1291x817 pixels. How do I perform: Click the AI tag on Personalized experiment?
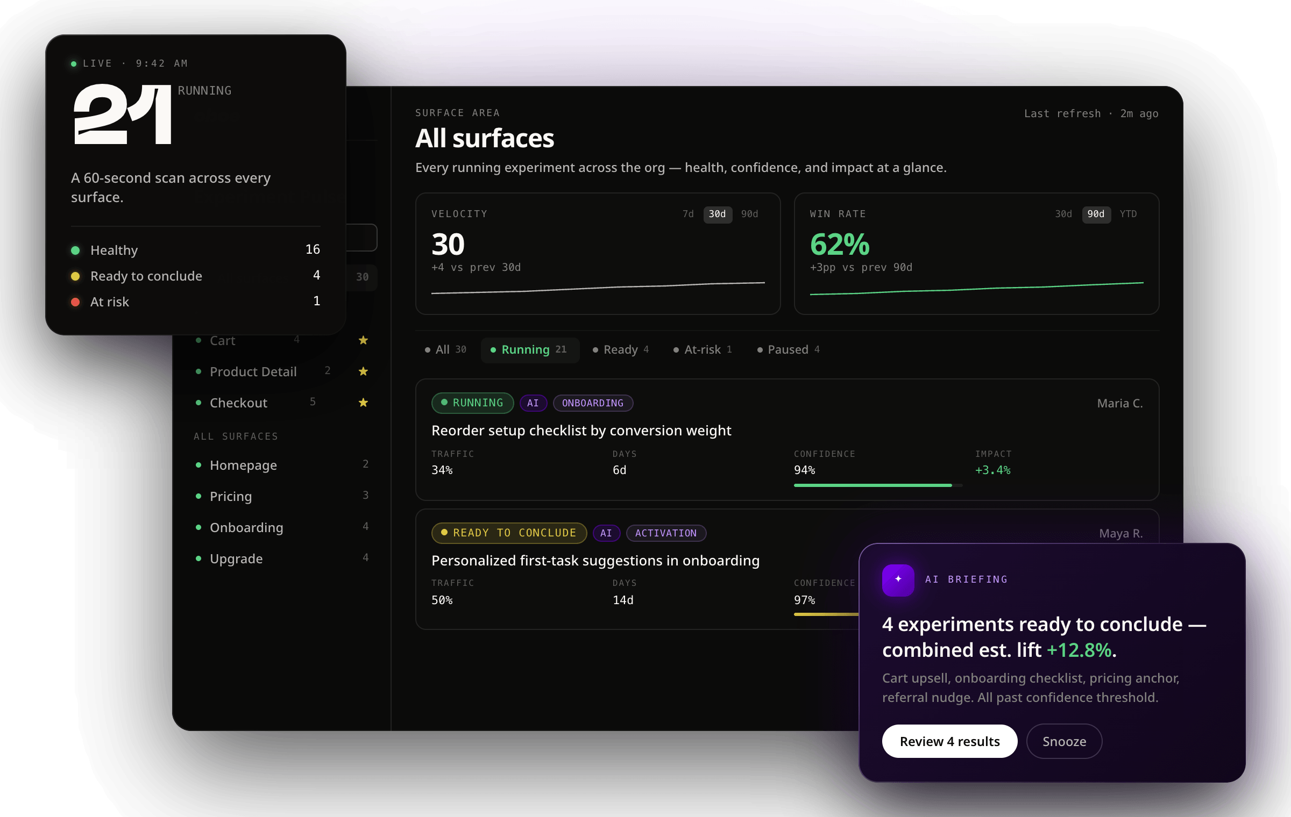[x=606, y=533]
